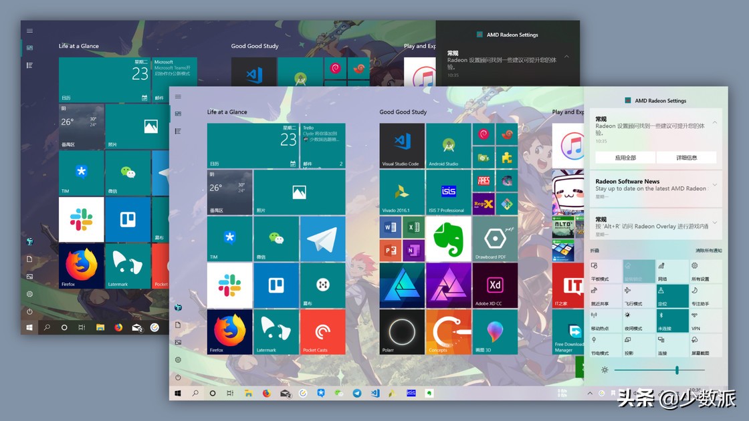749x421 pixels.
Task: Launch Adobe XD CC tile
Action: 495,285
